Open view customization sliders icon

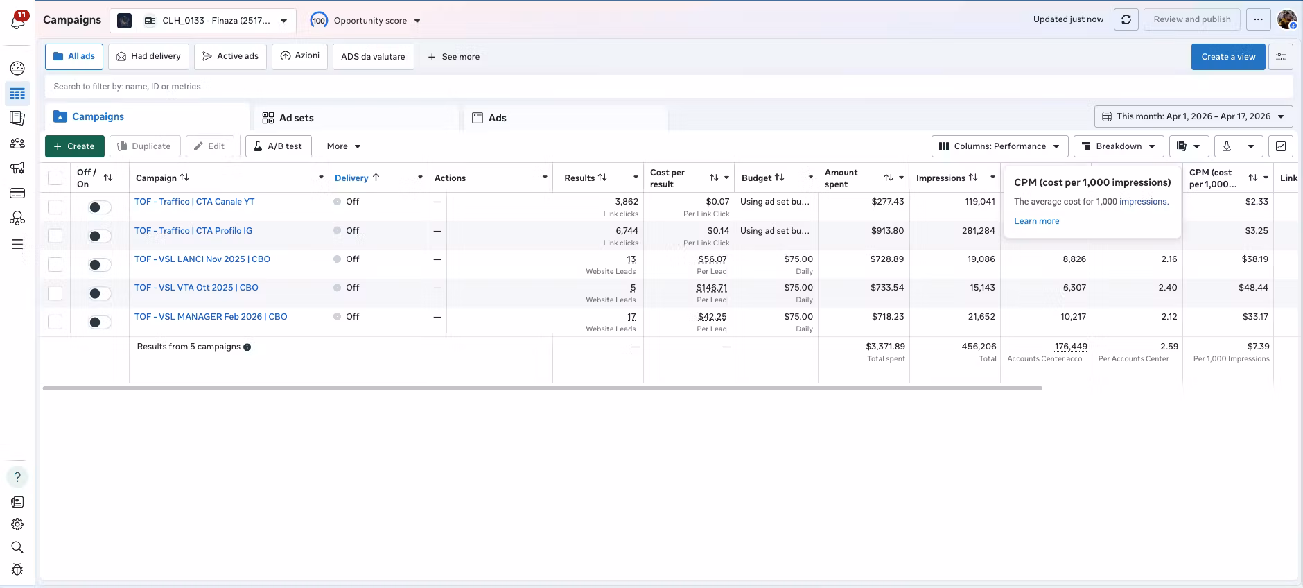pos(1281,57)
